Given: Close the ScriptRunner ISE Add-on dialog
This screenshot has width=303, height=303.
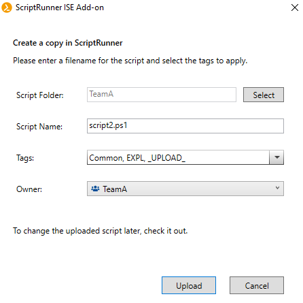Looking at the screenshot, I should click(295, 7).
